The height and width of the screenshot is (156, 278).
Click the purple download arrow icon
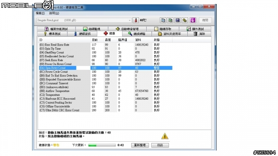(193, 20)
